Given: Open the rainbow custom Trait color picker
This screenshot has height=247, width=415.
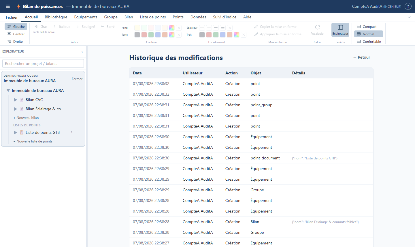Looking at the screenshot, I should (x=237, y=35).
